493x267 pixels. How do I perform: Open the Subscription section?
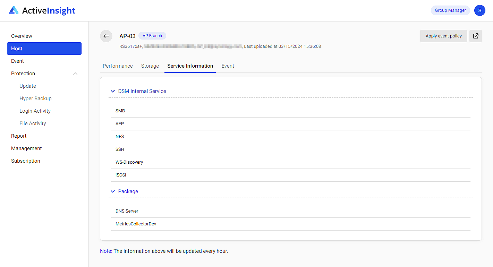point(25,161)
